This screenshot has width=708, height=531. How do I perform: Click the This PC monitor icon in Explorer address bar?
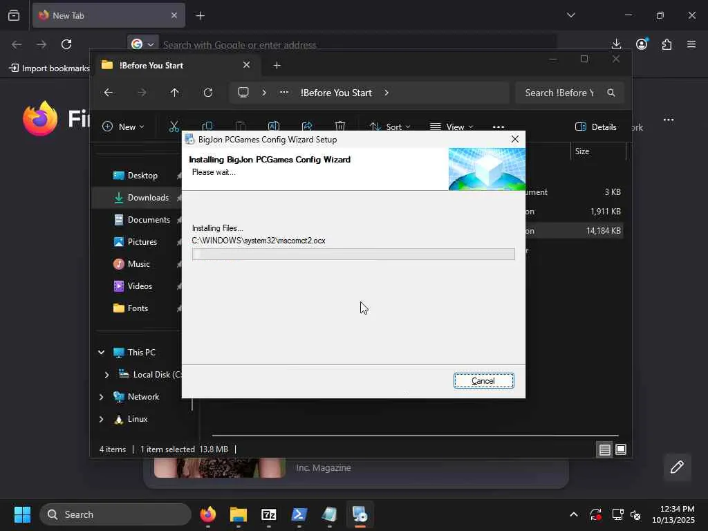pyautogui.click(x=243, y=93)
